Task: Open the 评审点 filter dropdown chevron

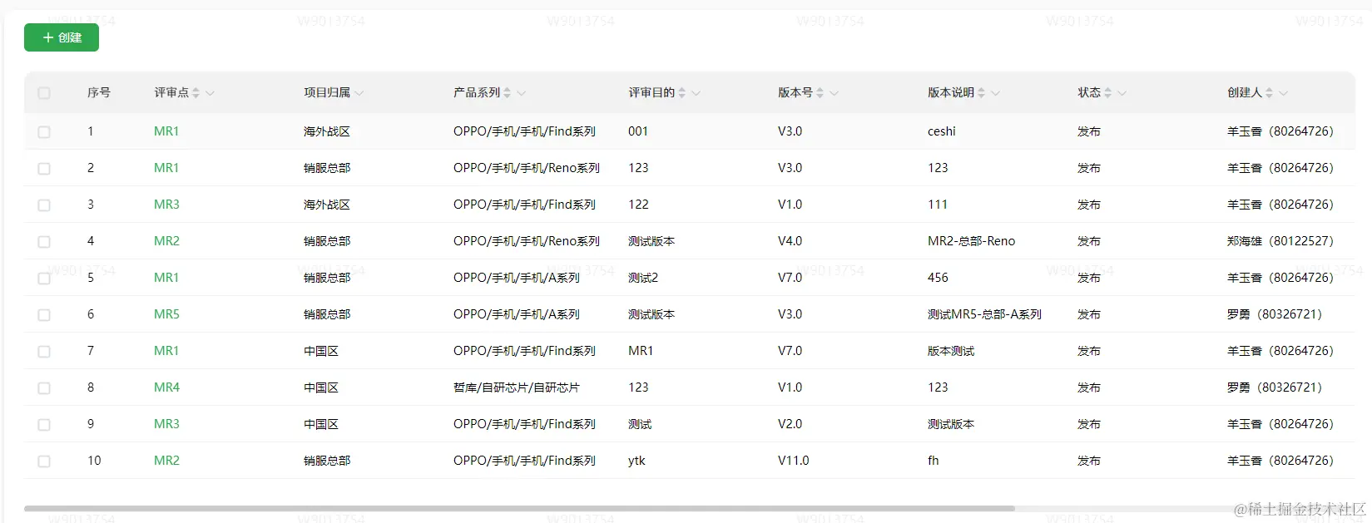Action: pos(210,93)
